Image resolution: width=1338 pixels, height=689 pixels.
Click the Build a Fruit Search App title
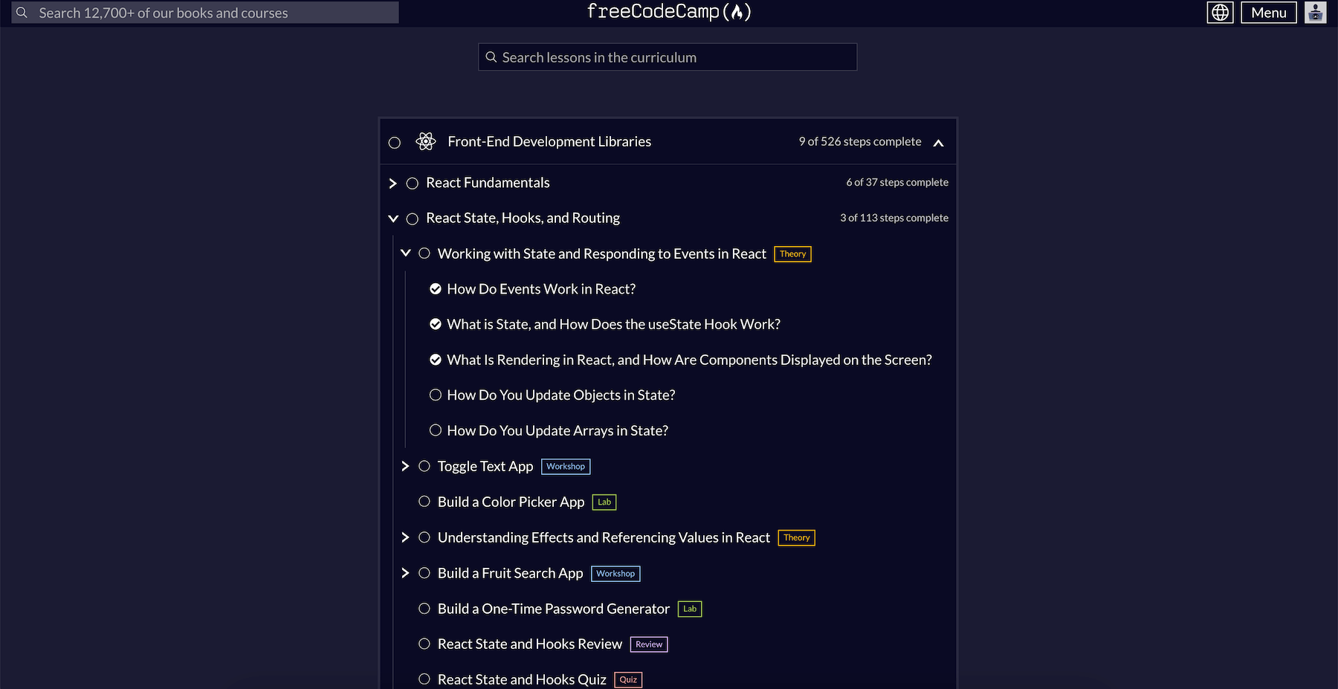point(511,573)
